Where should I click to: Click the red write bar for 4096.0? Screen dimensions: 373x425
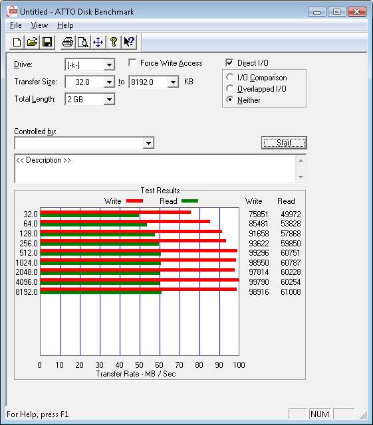click(140, 280)
